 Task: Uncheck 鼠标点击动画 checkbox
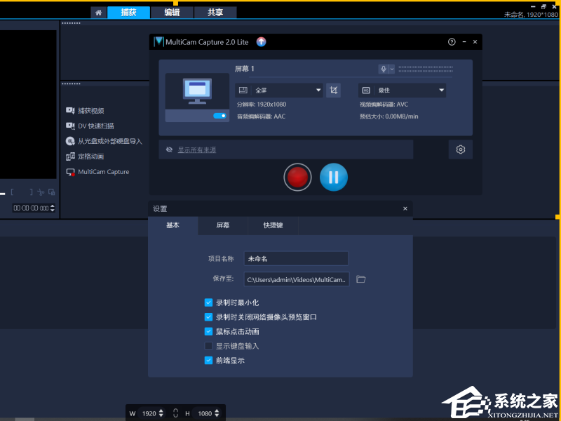(x=208, y=331)
